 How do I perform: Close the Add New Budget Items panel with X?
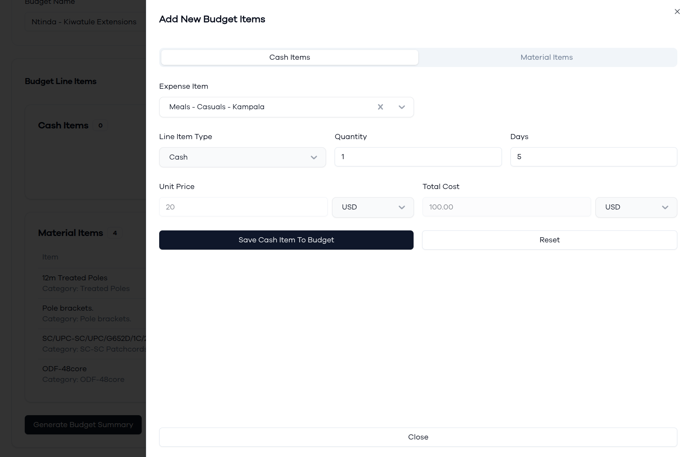[677, 12]
